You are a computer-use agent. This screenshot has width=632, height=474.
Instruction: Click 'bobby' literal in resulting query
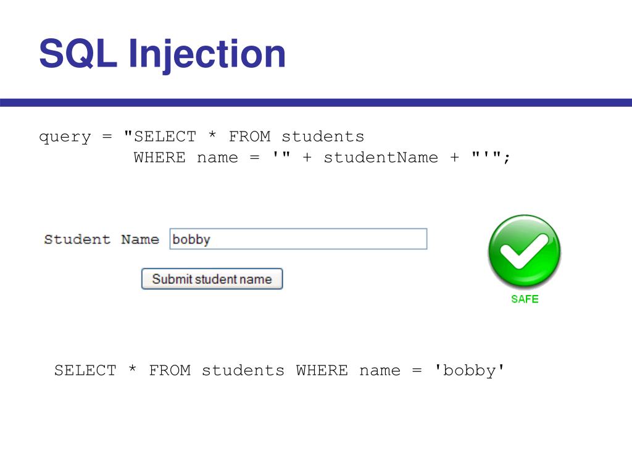469,370
